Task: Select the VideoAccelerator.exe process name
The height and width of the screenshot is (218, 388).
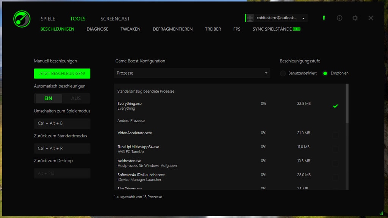Action: [135, 133]
